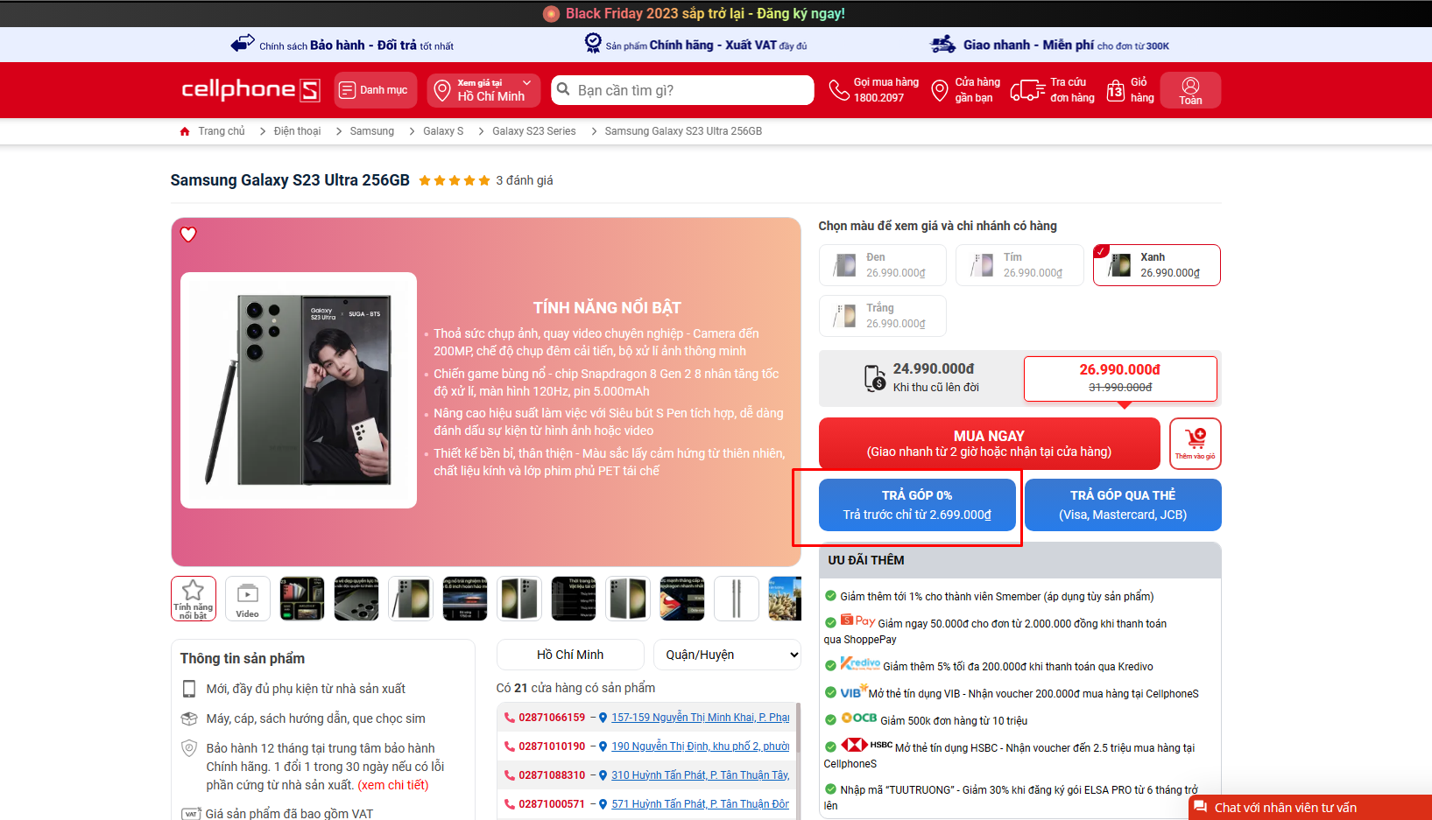Image resolution: width=1432 pixels, height=820 pixels.
Task: Choose the 26.990.000đ standard price option
Action: point(1120,378)
